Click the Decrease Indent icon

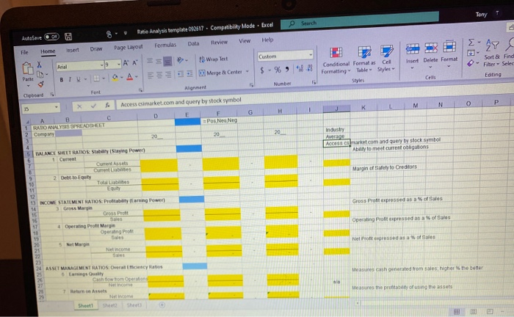(x=181, y=74)
